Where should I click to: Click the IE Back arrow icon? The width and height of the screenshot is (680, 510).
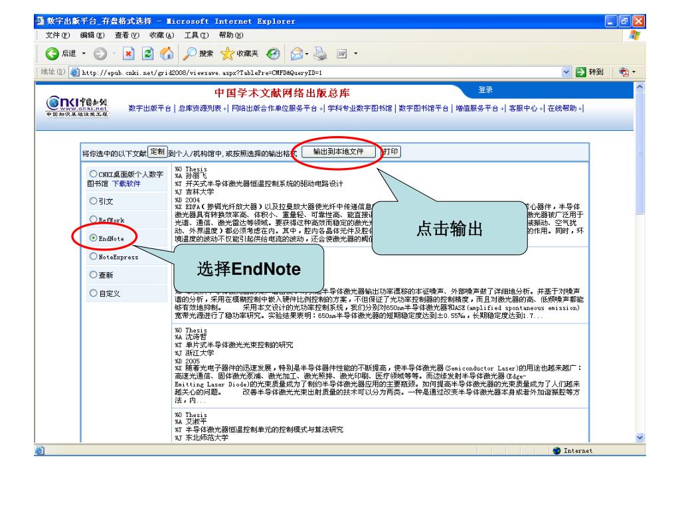52,53
